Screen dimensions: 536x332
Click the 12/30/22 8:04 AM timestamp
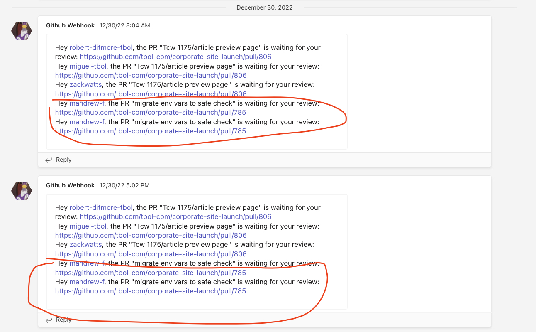(124, 25)
